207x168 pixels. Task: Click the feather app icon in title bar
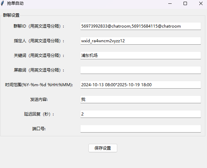click(x=3, y=3)
